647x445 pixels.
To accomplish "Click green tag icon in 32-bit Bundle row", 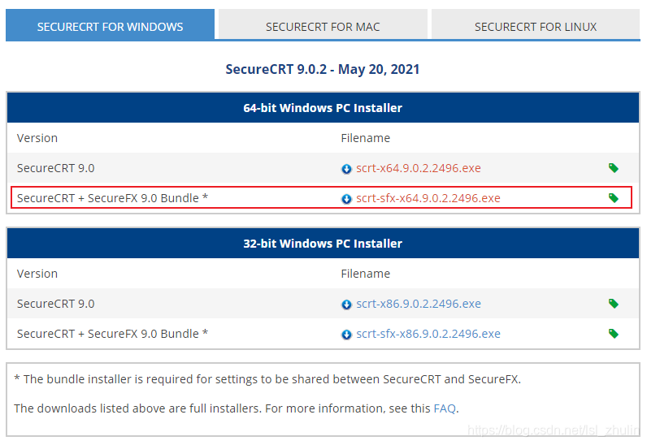I will [x=614, y=333].
